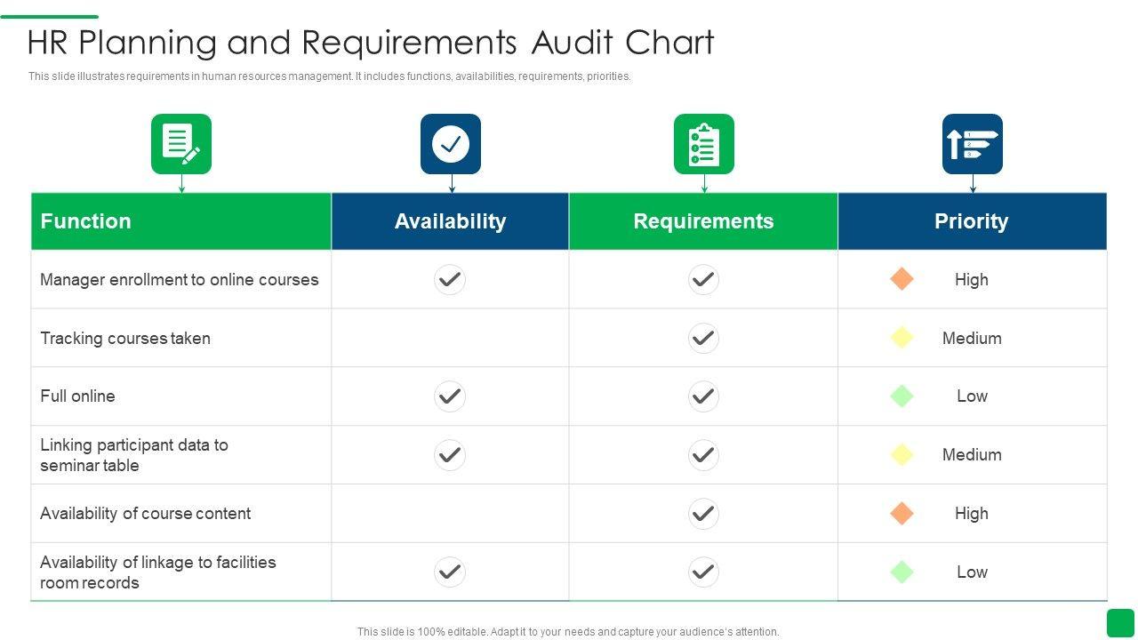
Task: Click green diamond in Full online row
Action: (902, 396)
